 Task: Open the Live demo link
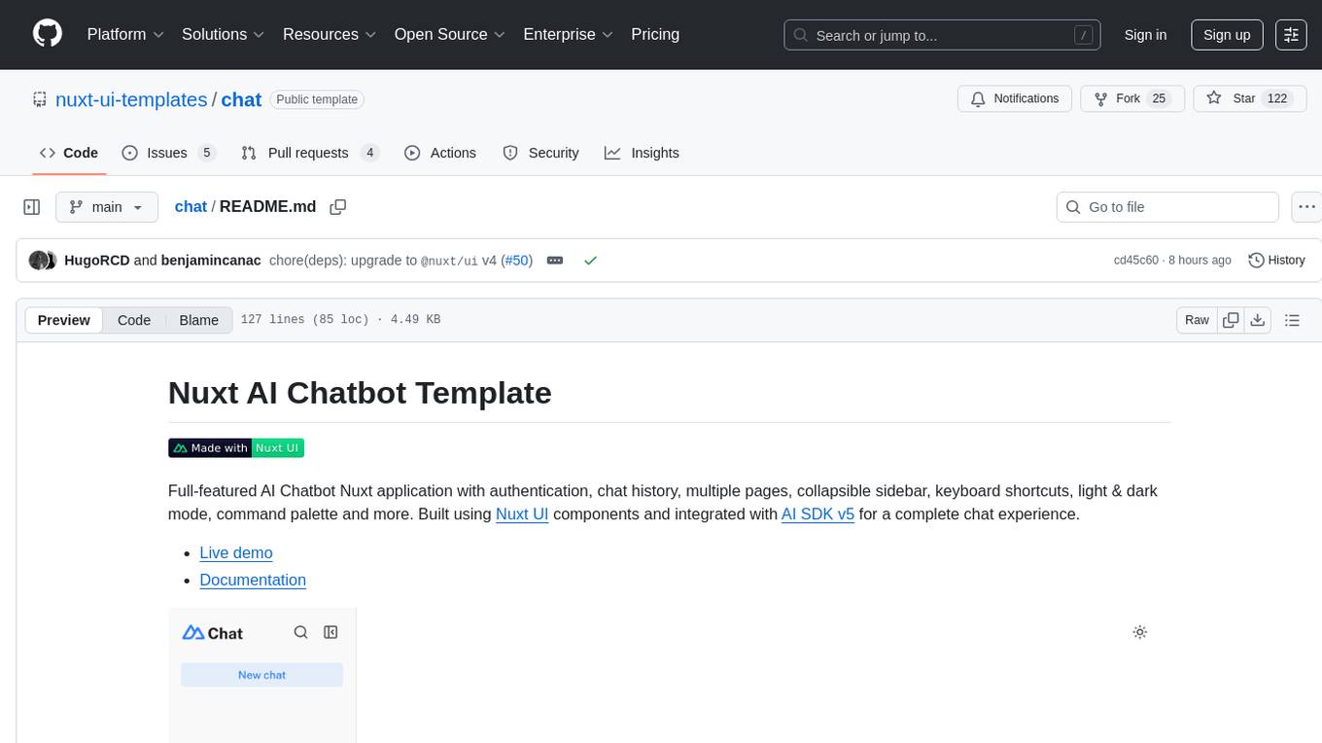point(236,552)
